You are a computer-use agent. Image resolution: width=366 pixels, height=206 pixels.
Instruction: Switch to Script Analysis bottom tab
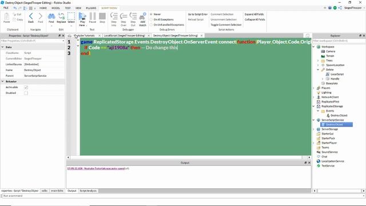pos(88,191)
